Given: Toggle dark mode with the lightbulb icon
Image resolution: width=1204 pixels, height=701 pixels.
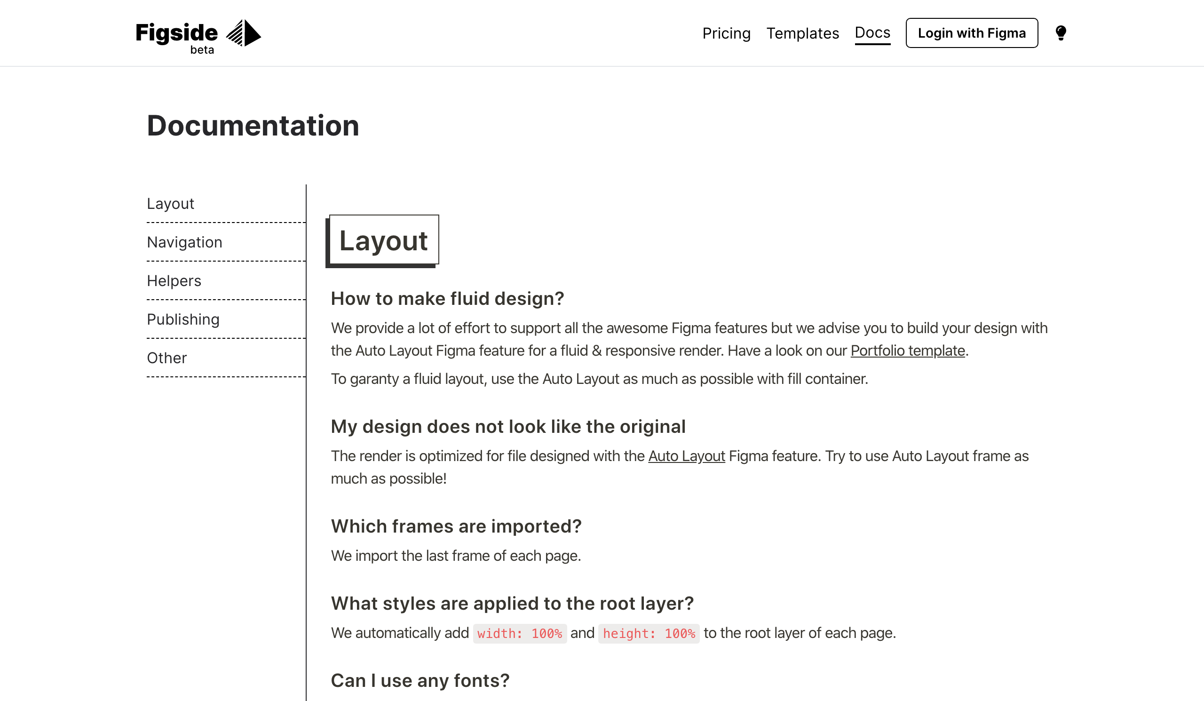Looking at the screenshot, I should (x=1061, y=33).
